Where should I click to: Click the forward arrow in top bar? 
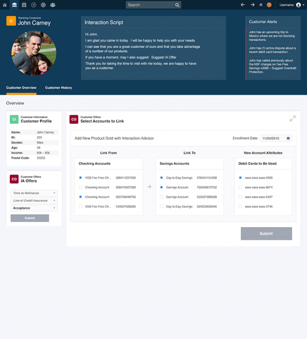pos(253,5)
